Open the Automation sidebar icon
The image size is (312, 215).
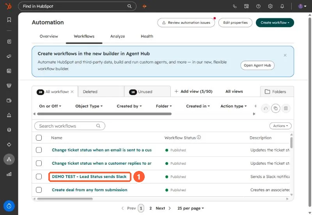coord(9,159)
